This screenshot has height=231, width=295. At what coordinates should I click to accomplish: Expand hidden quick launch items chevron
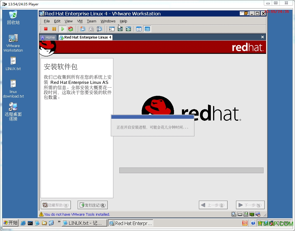pos(59,222)
